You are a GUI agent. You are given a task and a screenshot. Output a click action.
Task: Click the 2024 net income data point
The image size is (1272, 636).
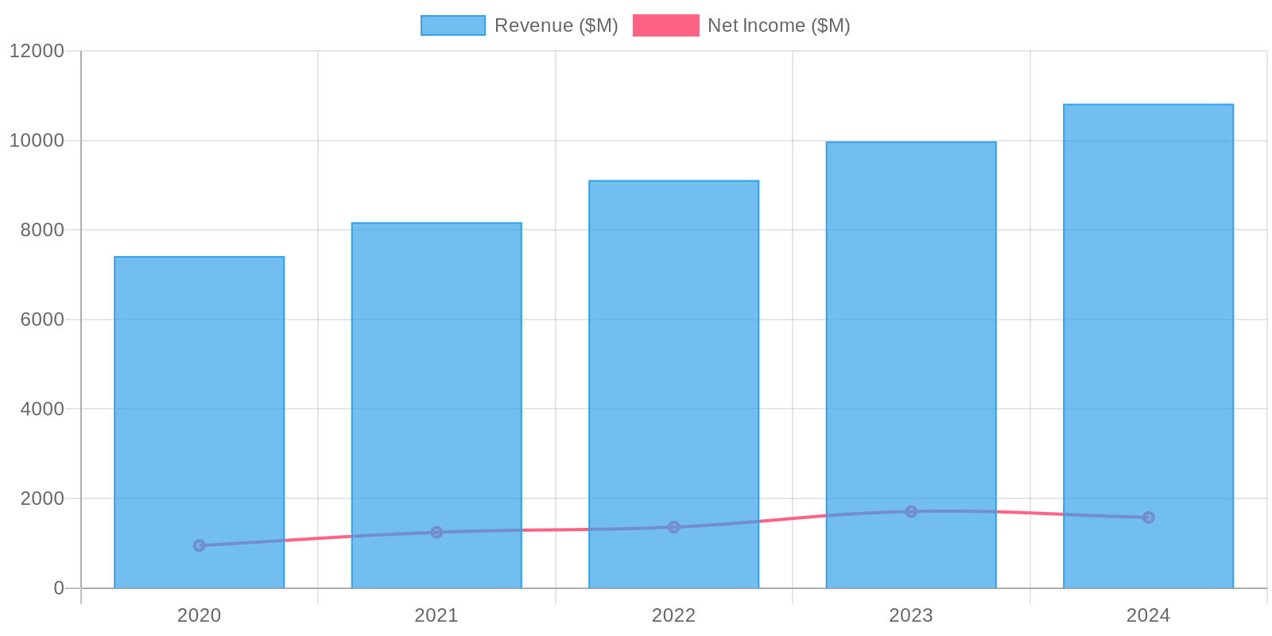point(1148,518)
